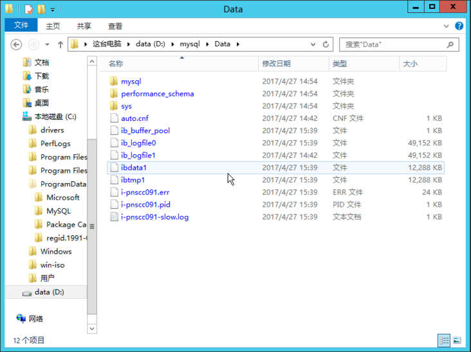Select 桌面 in the navigation pane
The image size is (471, 352).
tap(41, 103)
